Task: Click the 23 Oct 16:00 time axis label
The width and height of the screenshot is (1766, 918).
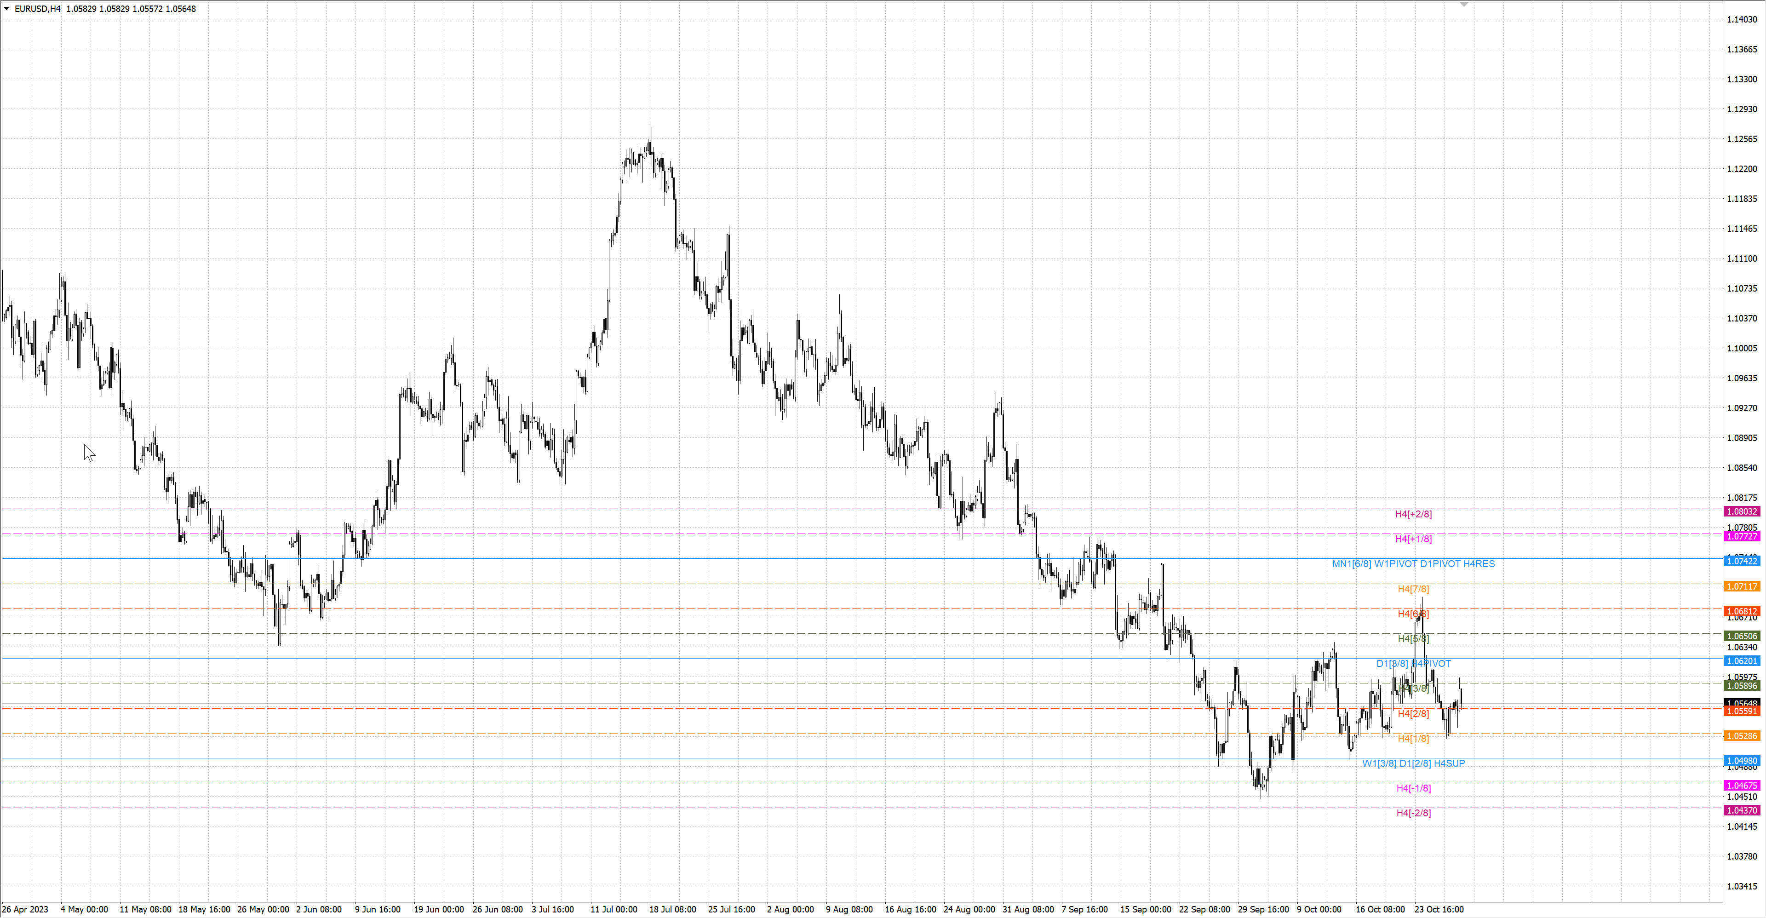Action: pos(1438,910)
